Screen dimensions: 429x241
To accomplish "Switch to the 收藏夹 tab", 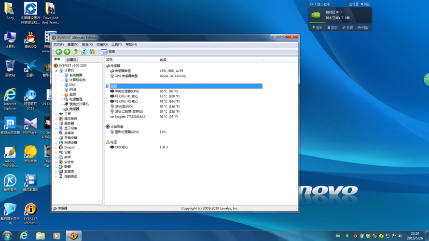I will tap(71, 60).
